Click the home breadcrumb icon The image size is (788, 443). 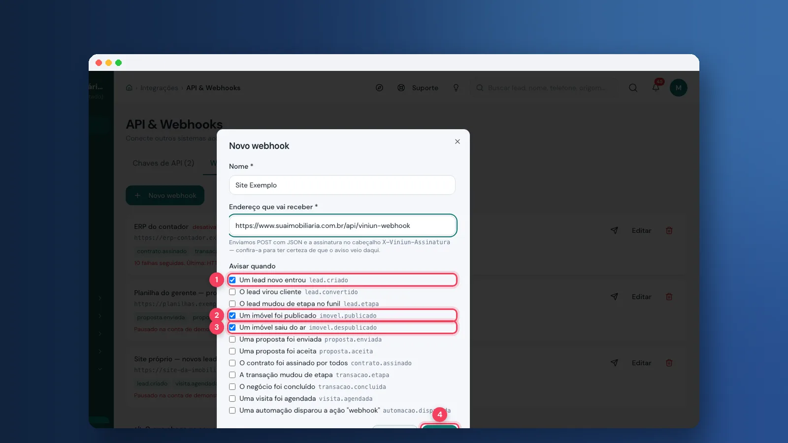(x=129, y=88)
